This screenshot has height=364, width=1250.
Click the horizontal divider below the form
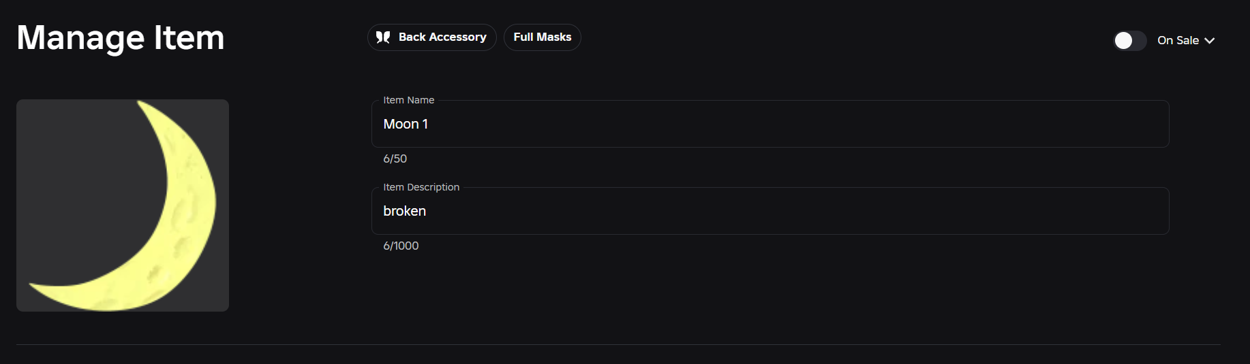pos(618,345)
